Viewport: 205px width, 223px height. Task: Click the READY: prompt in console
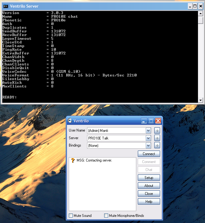9,97
